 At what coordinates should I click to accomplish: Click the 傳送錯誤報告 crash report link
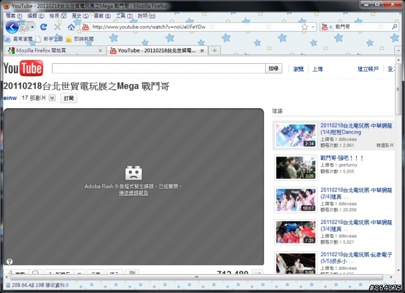coord(134,193)
